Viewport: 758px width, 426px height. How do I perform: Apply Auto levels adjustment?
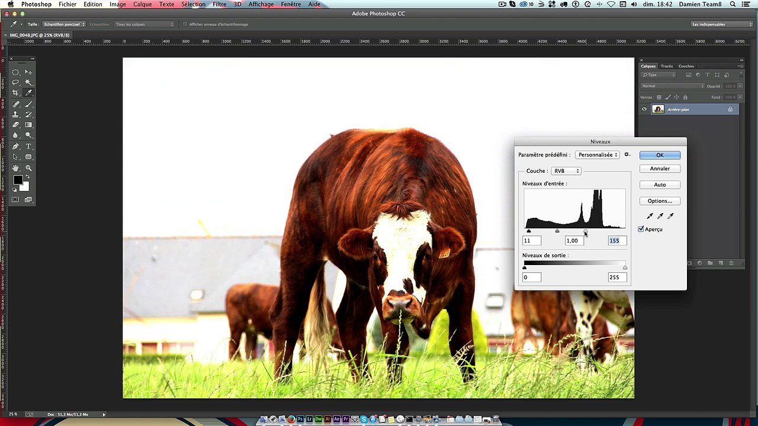pos(660,185)
